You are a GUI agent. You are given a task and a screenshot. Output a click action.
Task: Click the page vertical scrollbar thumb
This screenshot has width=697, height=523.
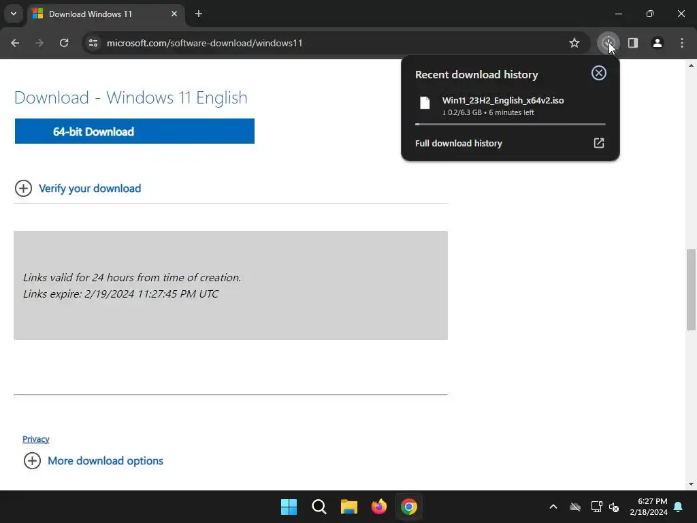tap(691, 289)
